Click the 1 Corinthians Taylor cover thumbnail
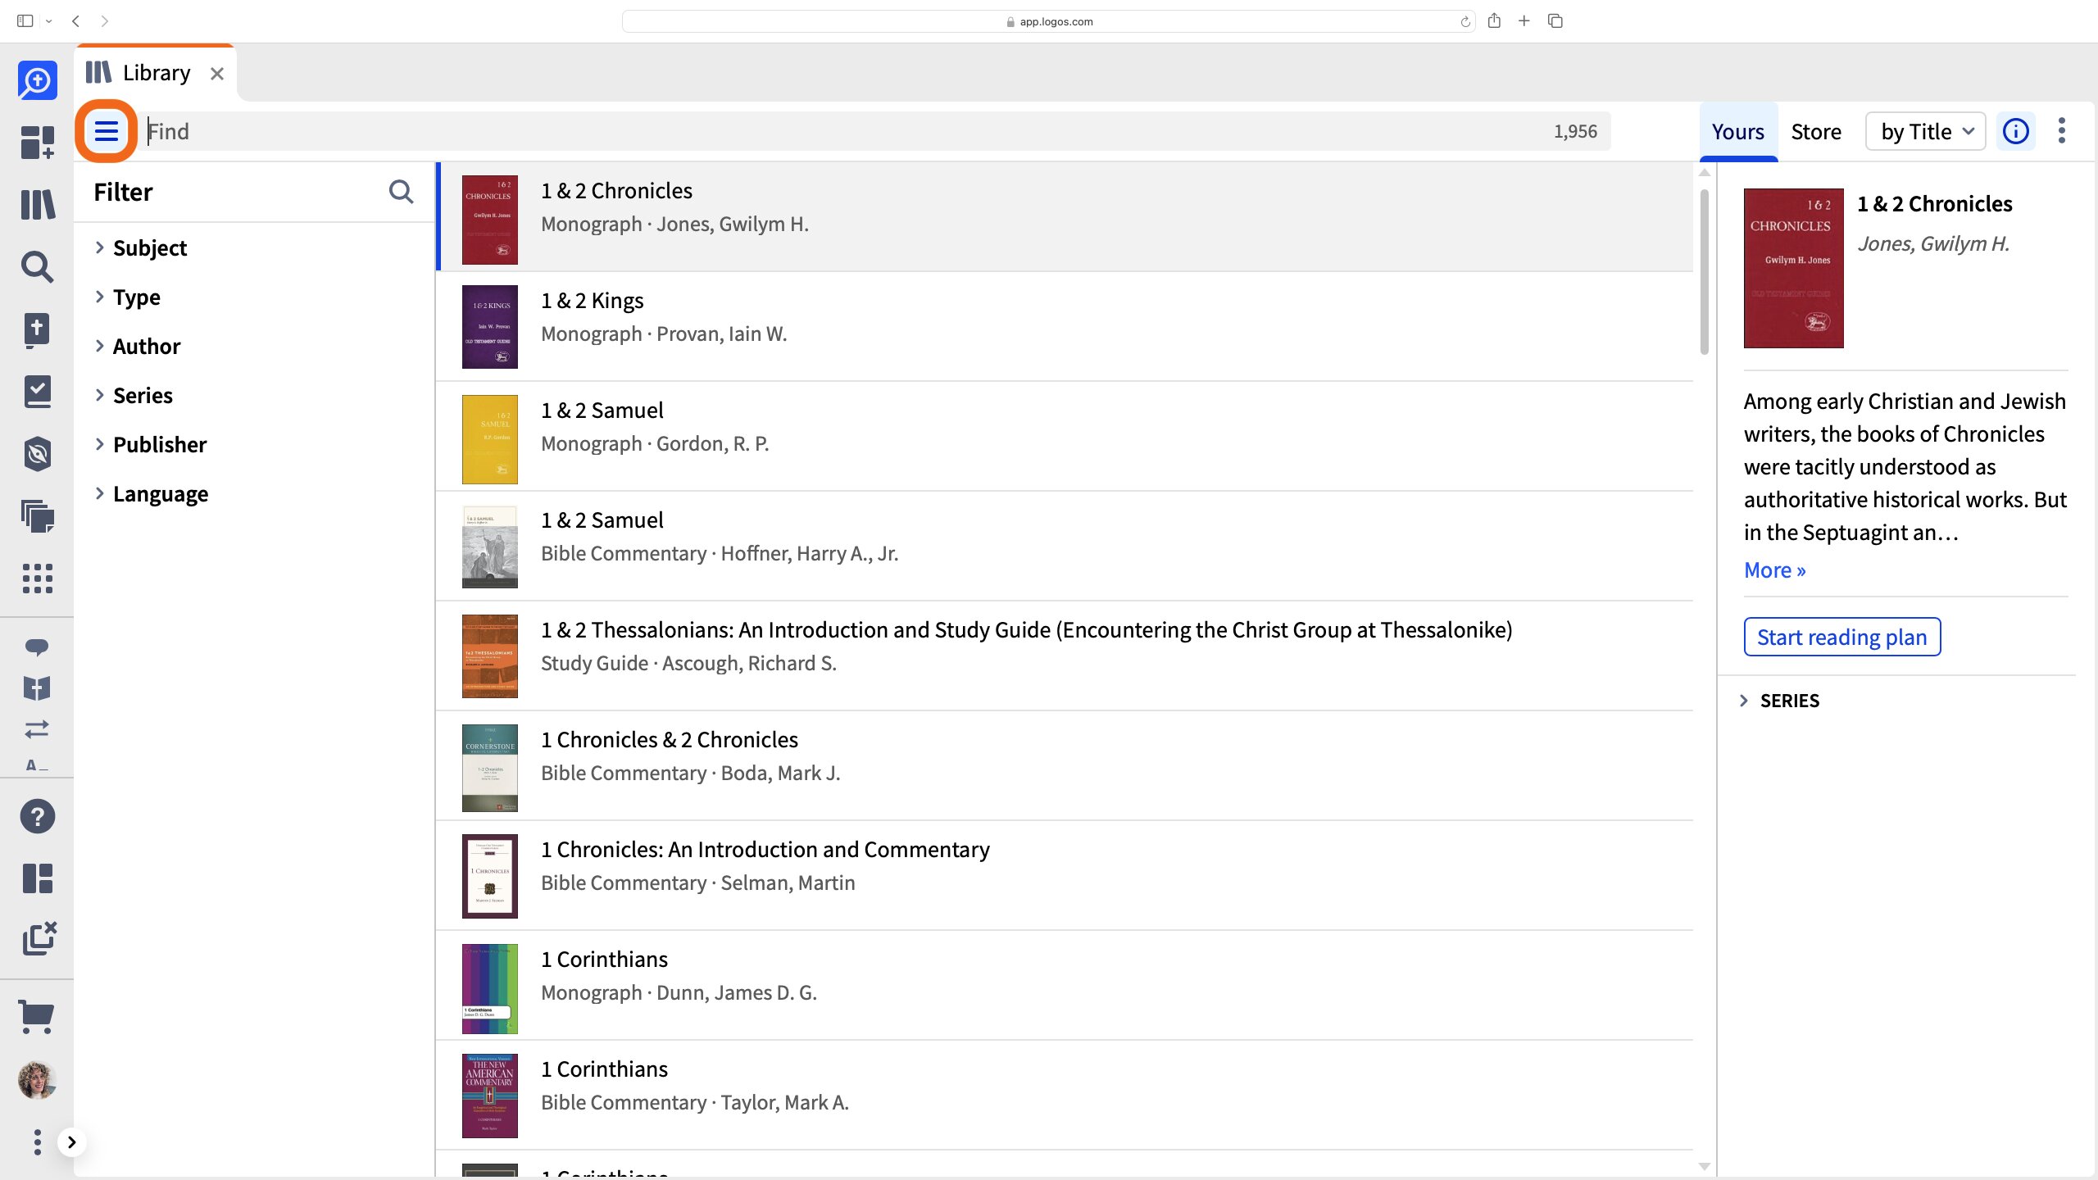 [489, 1096]
